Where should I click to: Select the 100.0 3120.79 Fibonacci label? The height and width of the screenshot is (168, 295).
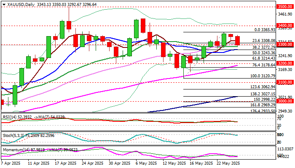tap(263, 76)
